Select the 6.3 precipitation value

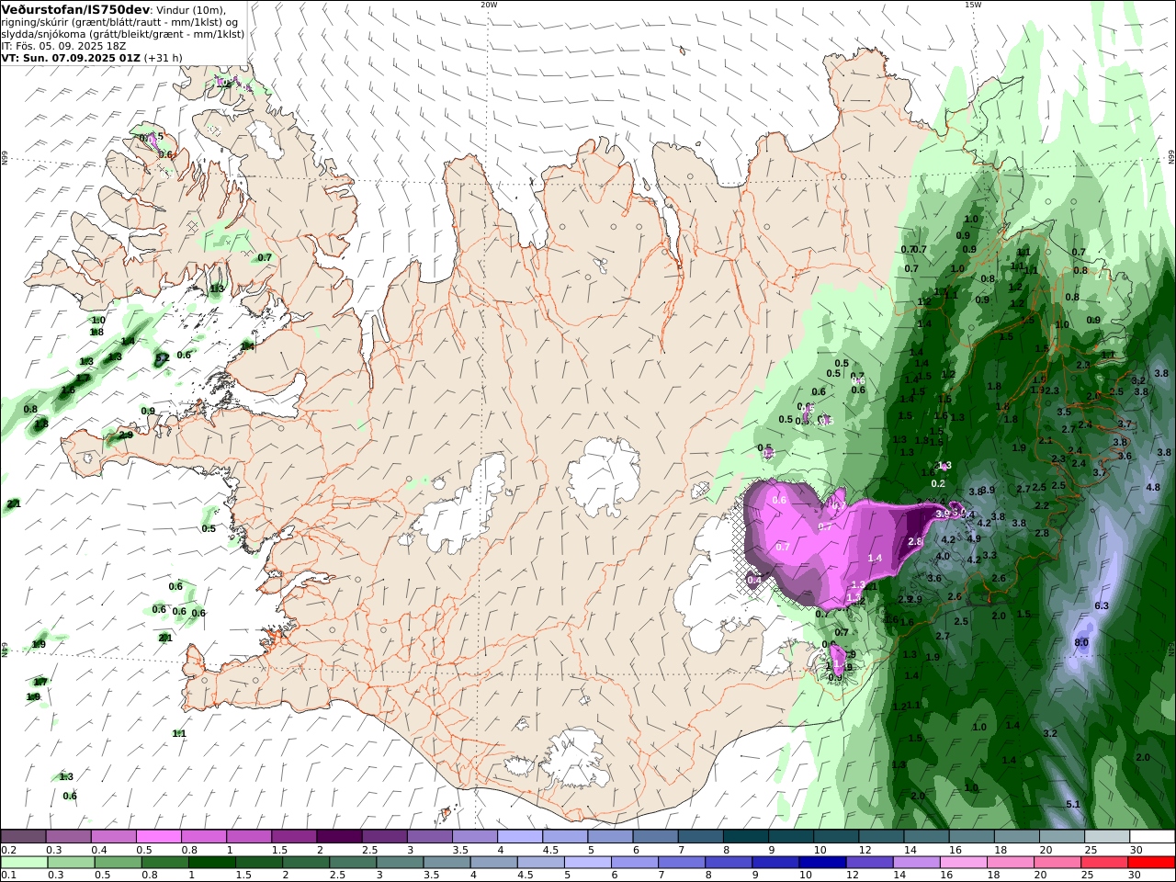click(1102, 606)
